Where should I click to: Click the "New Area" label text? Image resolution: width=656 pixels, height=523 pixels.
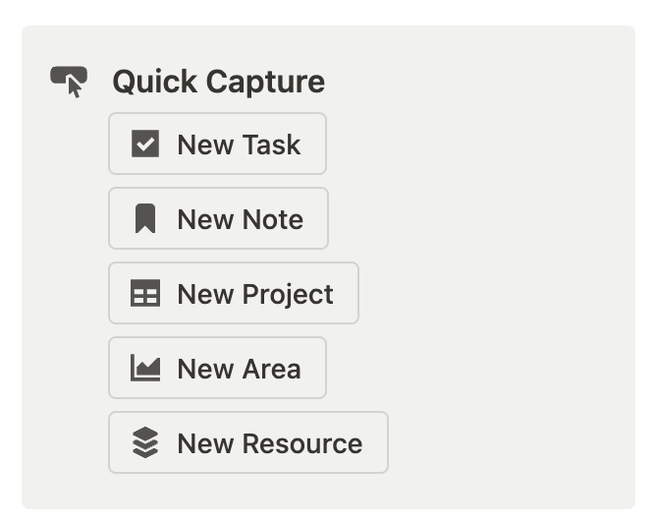point(239,369)
